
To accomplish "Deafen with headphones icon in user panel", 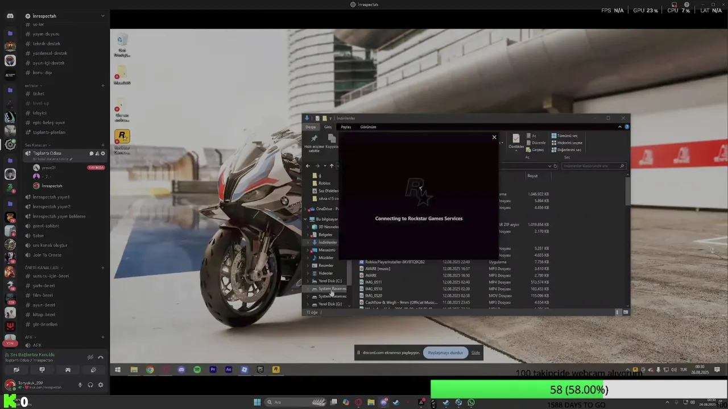I will (90, 385).
